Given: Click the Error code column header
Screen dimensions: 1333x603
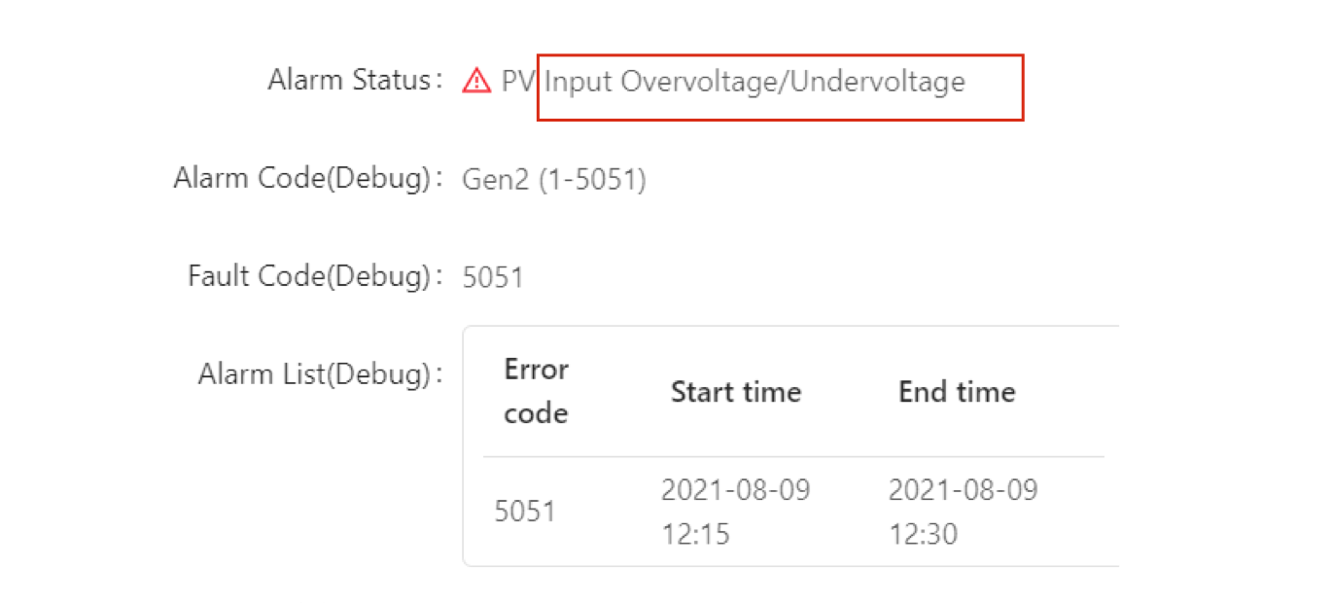Looking at the screenshot, I should (x=537, y=391).
